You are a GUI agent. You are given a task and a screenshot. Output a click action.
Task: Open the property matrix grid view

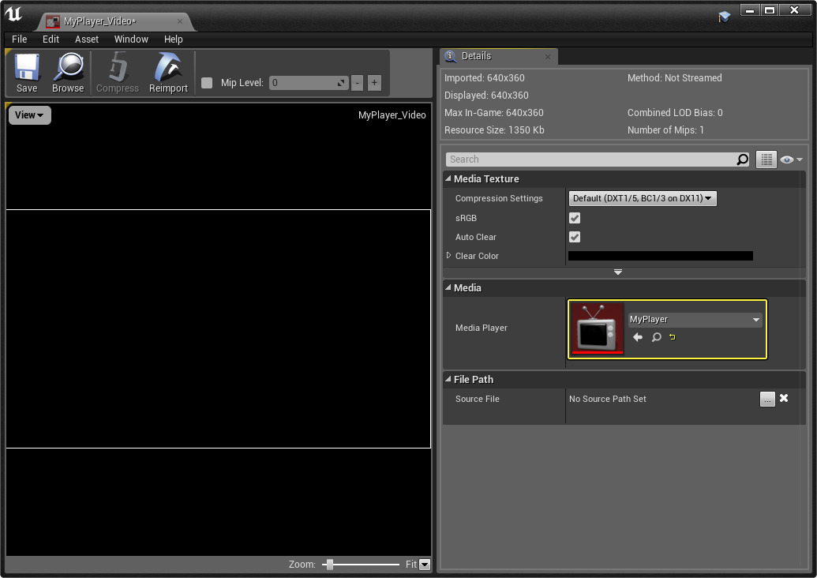tap(766, 160)
